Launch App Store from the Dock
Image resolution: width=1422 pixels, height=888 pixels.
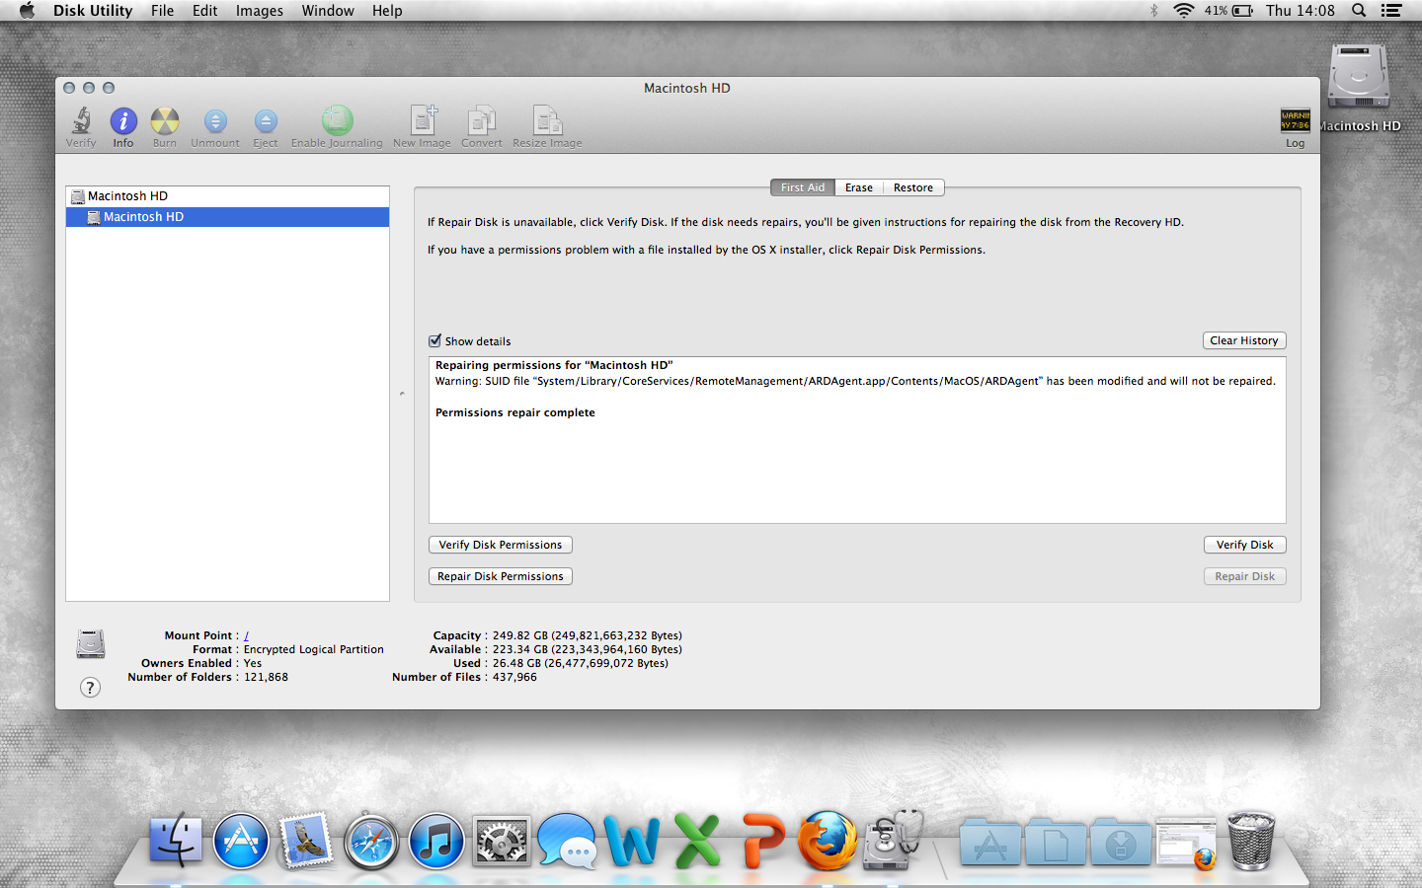[x=241, y=841]
